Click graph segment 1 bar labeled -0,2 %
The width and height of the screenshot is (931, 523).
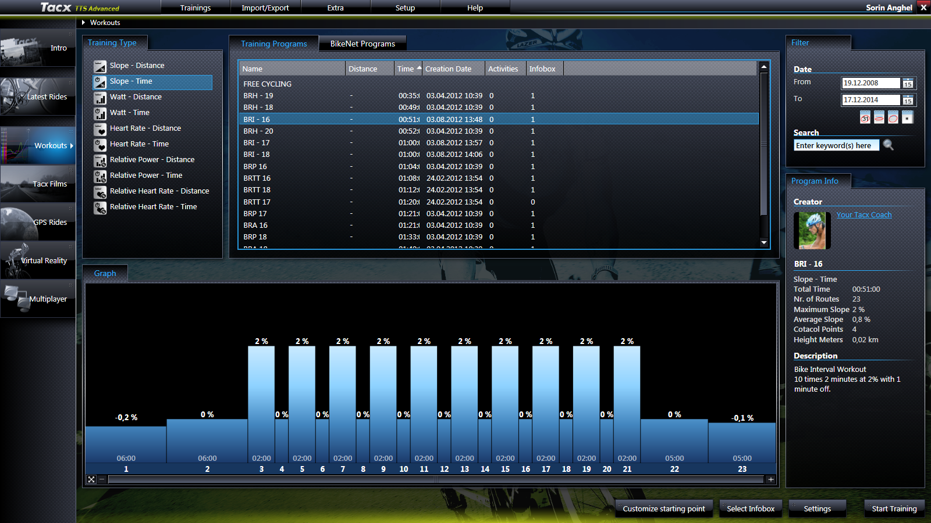click(126, 445)
